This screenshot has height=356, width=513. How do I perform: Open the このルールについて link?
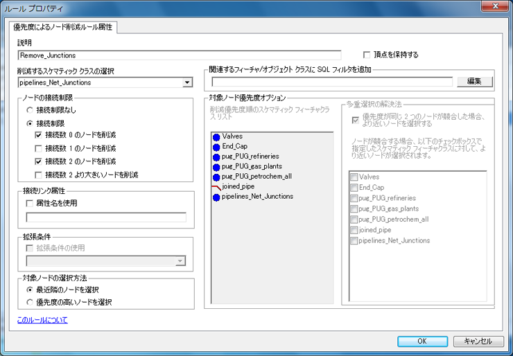42,320
